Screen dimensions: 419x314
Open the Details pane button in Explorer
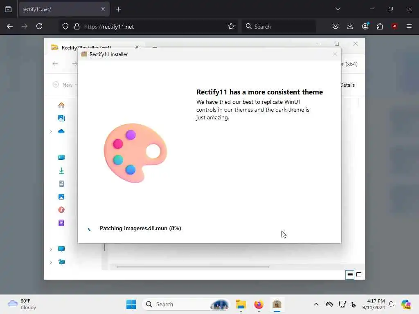coord(348,85)
